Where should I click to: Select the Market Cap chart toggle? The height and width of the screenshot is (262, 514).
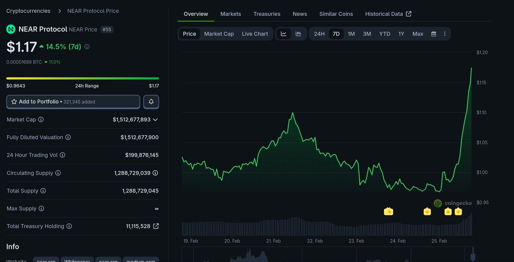pyautogui.click(x=219, y=34)
